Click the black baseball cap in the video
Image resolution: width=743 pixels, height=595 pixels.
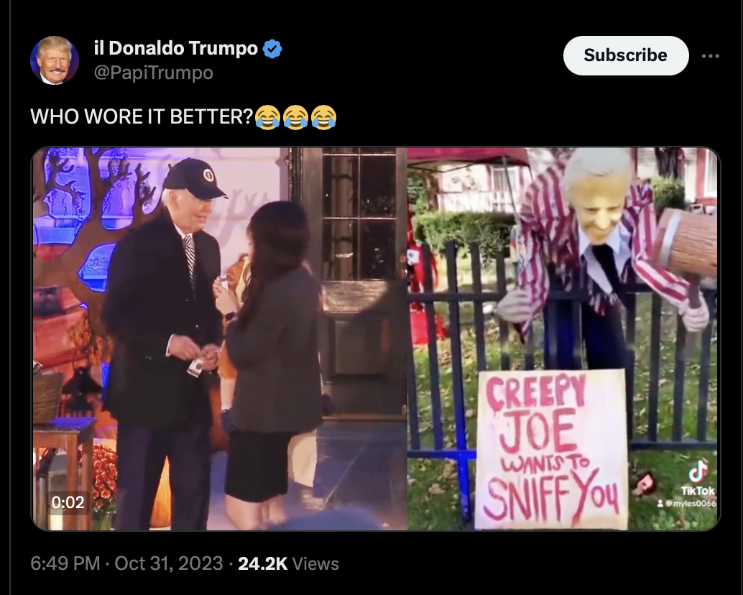click(x=194, y=179)
